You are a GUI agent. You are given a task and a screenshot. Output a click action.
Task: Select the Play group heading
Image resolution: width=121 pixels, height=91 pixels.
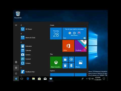[51, 54]
